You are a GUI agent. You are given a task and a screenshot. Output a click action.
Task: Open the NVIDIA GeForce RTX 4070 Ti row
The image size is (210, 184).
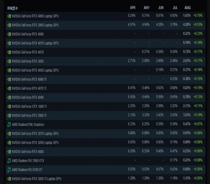105,88
